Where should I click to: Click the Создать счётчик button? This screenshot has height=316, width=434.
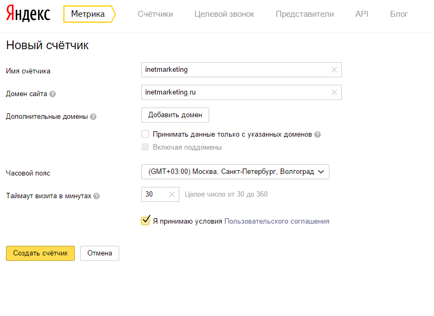(x=41, y=253)
